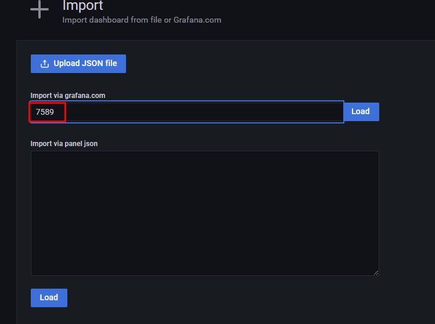This screenshot has height=324, width=435.
Task: Click the Import via grafana.com label
Action: click(68, 96)
